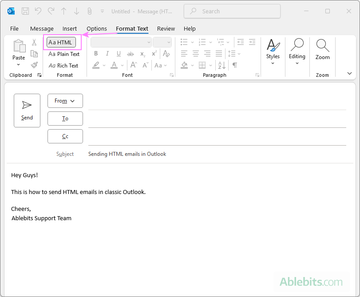Screen dimensions: 360x297
Task: Switch to the Insert tab
Action: point(70,28)
